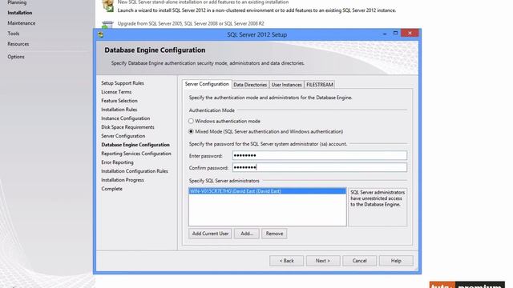The width and height of the screenshot is (513, 288).
Task: Proceed with the Next > button
Action: point(323,261)
